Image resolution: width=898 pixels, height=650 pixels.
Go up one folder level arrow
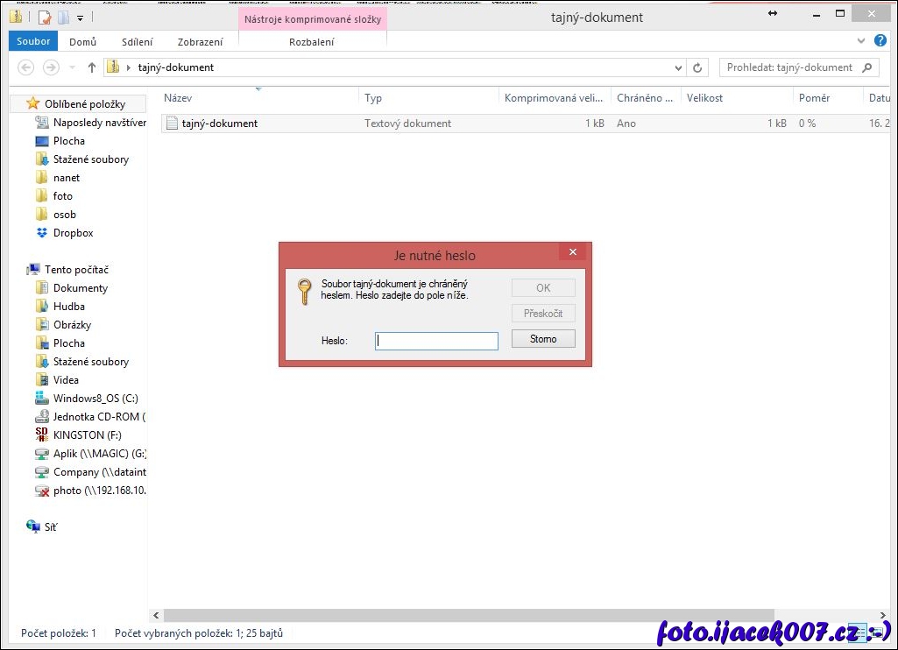91,67
